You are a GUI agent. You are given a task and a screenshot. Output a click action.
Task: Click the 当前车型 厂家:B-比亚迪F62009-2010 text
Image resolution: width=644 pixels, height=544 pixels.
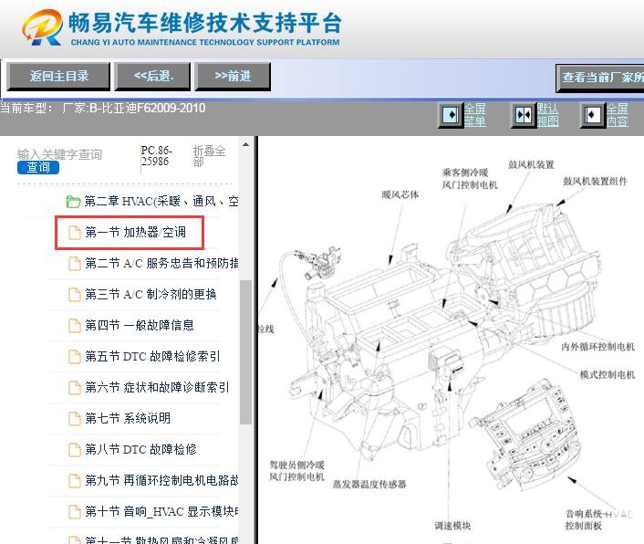[103, 109]
